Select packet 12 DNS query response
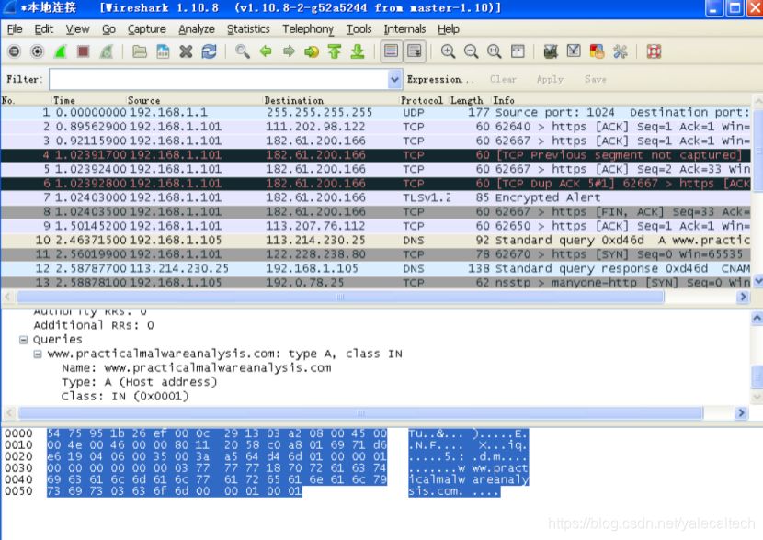This screenshot has height=540, width=763. pyautogui.click(x=376, y=268)
